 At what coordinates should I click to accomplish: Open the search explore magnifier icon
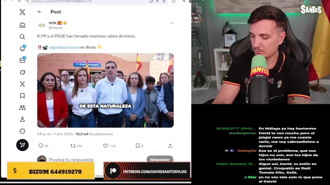click(22, 37)
